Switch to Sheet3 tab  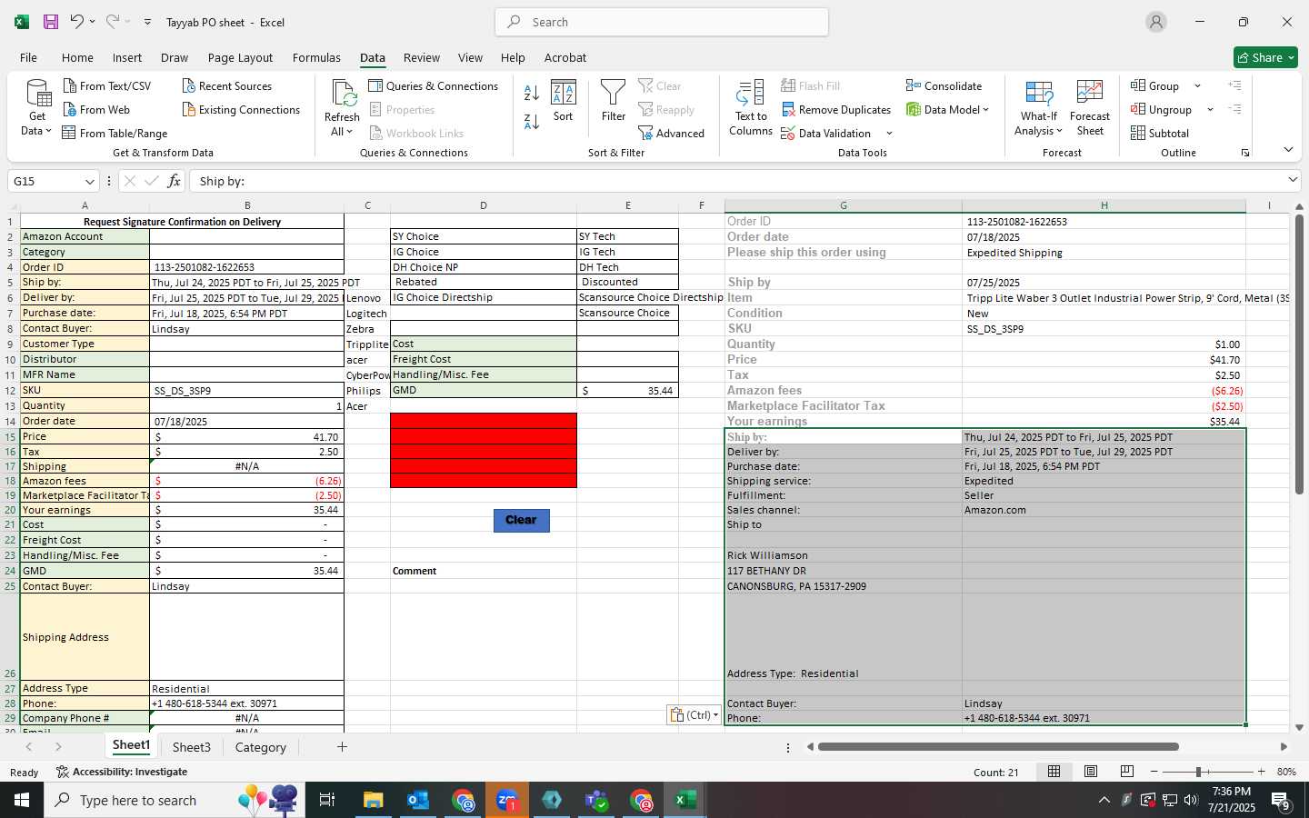191,747
